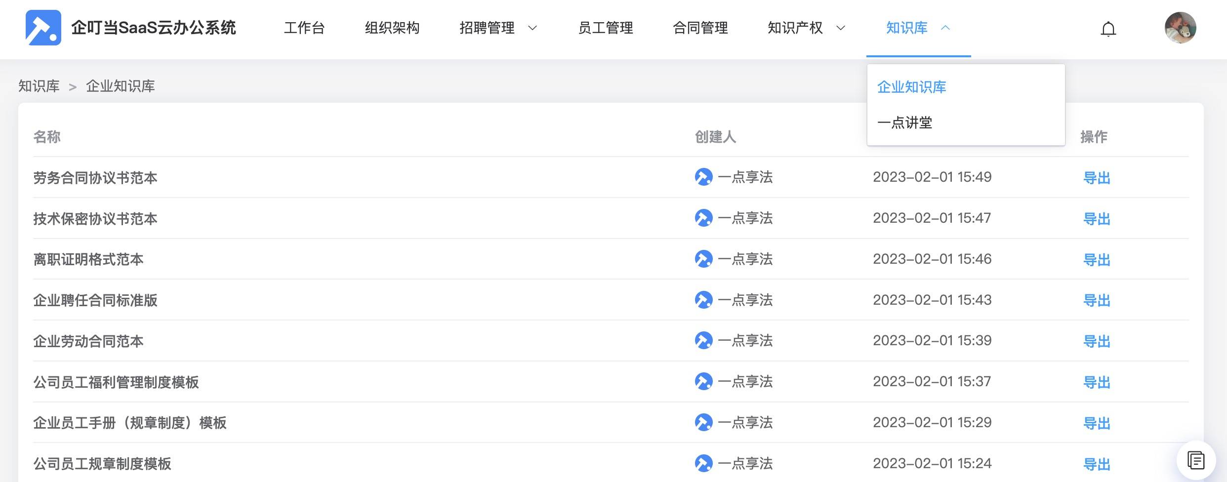Click creator icon for 企业聘任合同标准版
The width and height of the screenshot is (1227, 482).
(703, 300)
